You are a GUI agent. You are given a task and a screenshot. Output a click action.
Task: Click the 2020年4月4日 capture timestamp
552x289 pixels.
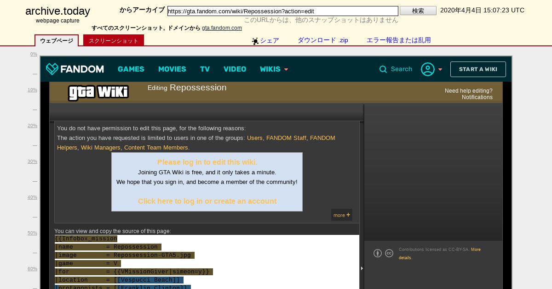click(x=482, y=10)
